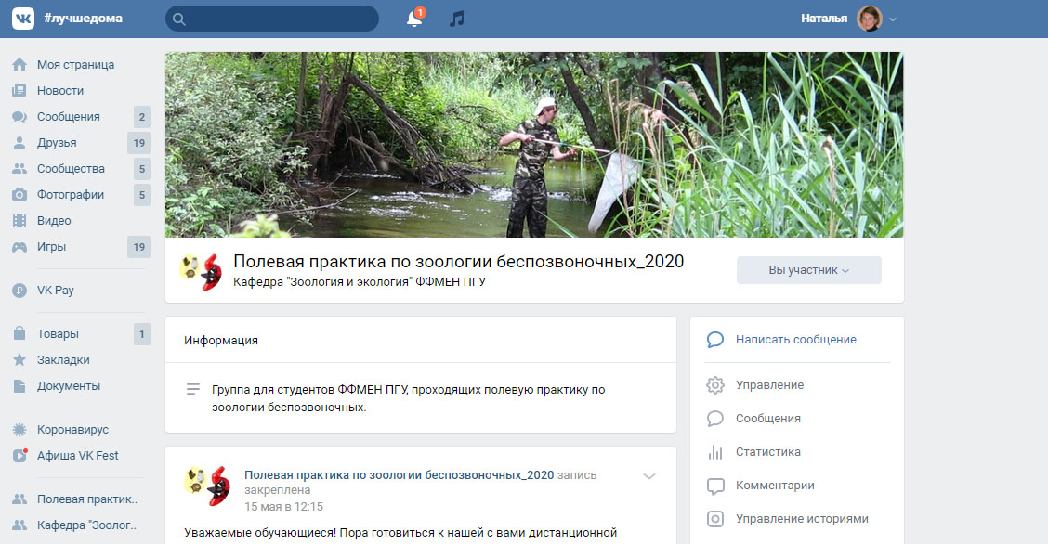This screenshot has width=1048, height=544.
Task: Click the post date 15 мая в 12:15
Action: [x=283, y=507]
